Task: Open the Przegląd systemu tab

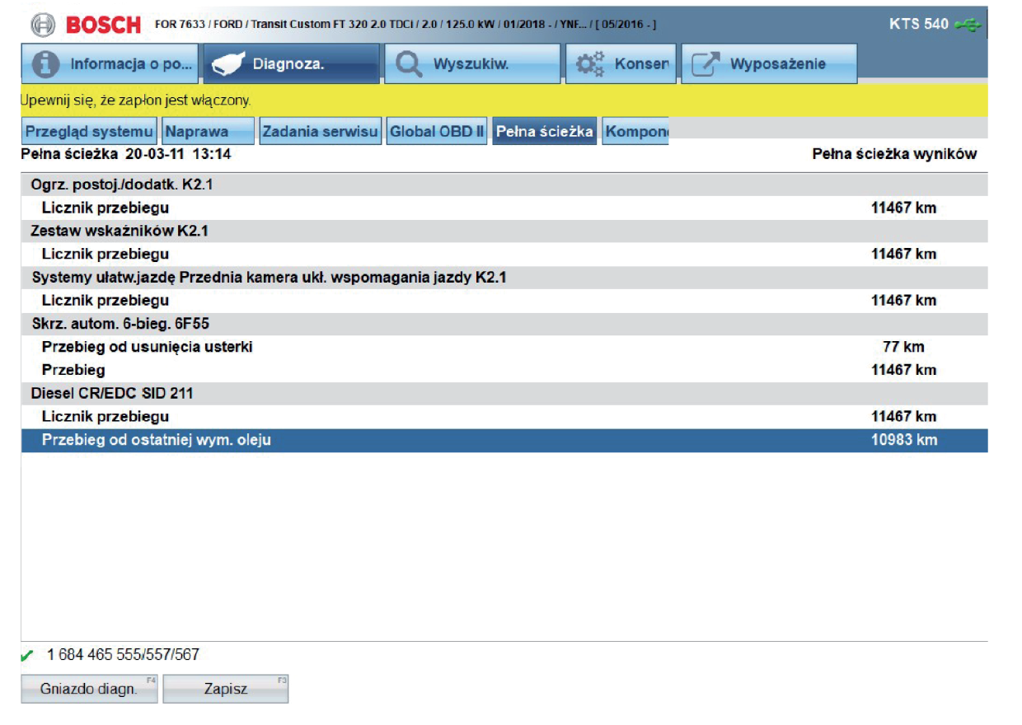Action: 89,131
